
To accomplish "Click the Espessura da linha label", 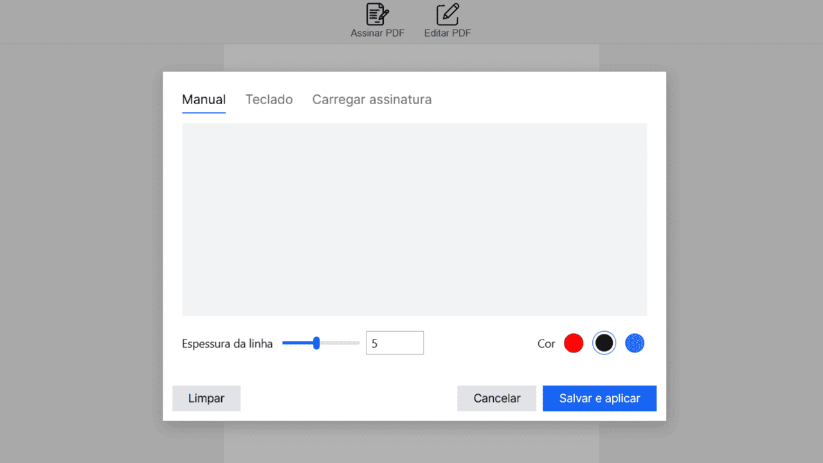I will pyautogui.click(x=227, y=343).
